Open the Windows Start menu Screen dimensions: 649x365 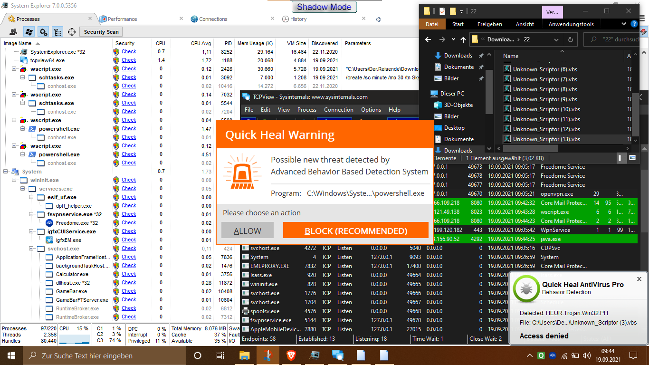click(10, 355)
